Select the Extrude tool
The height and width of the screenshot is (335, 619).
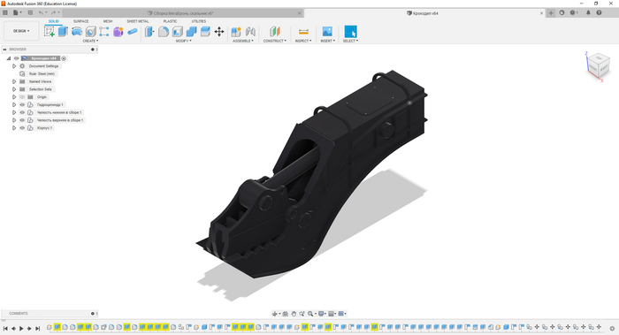[x=63, y=32]
